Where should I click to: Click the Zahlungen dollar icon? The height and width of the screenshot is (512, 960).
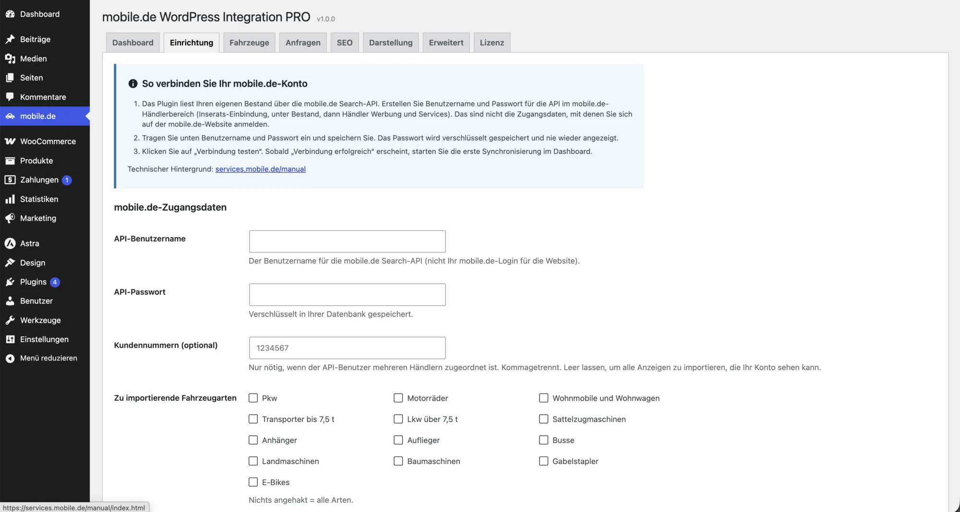10,180
